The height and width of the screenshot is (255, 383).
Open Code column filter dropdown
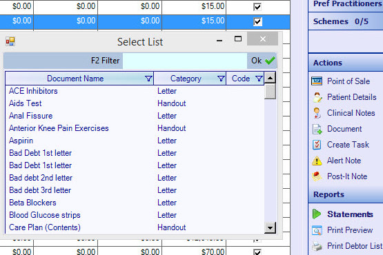(259, 79)
